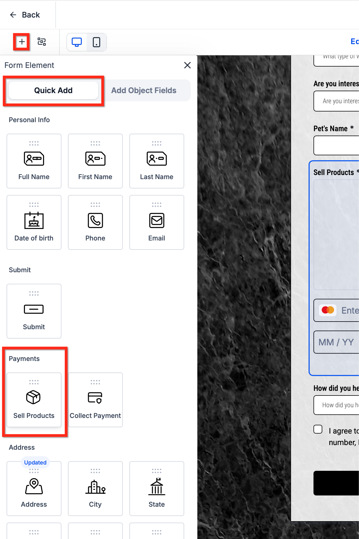Switch to mobile preview mode

pyautogui.click(x=97, y=42)
